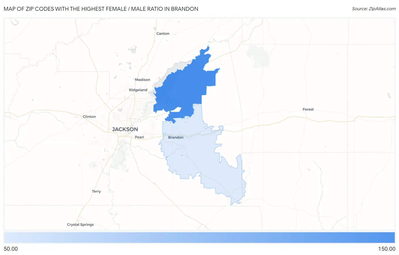Click the 150.00 maximum legend value
The width and height of the screenshot is (399, 255).
(x=387, y=249)
